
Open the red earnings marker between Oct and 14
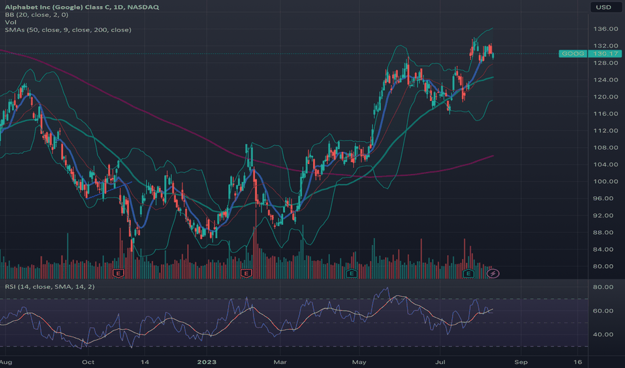point(119,273)
